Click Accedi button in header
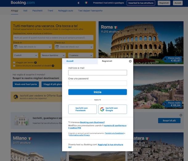This screenshot has height=161, width=188. 178,3
